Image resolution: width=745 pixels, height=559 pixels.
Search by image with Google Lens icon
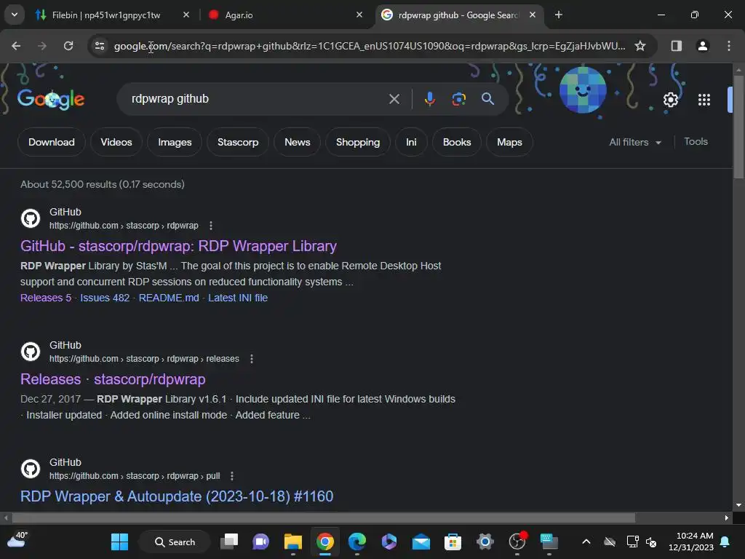[x=458, y=99]
